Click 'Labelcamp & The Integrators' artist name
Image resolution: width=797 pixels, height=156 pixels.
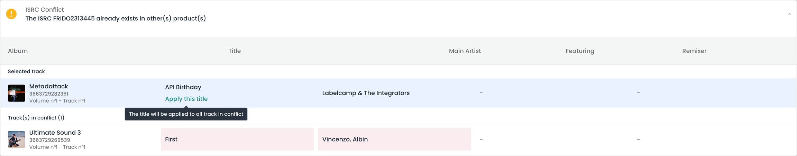point(366,93)
